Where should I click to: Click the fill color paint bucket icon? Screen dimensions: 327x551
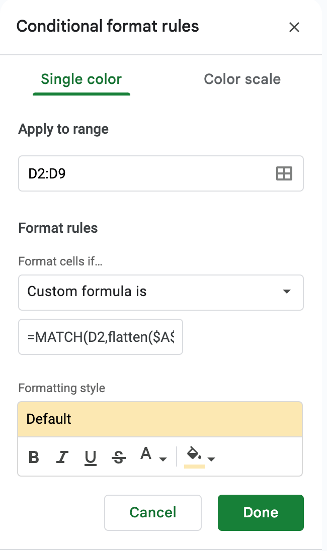coord(194,455)
